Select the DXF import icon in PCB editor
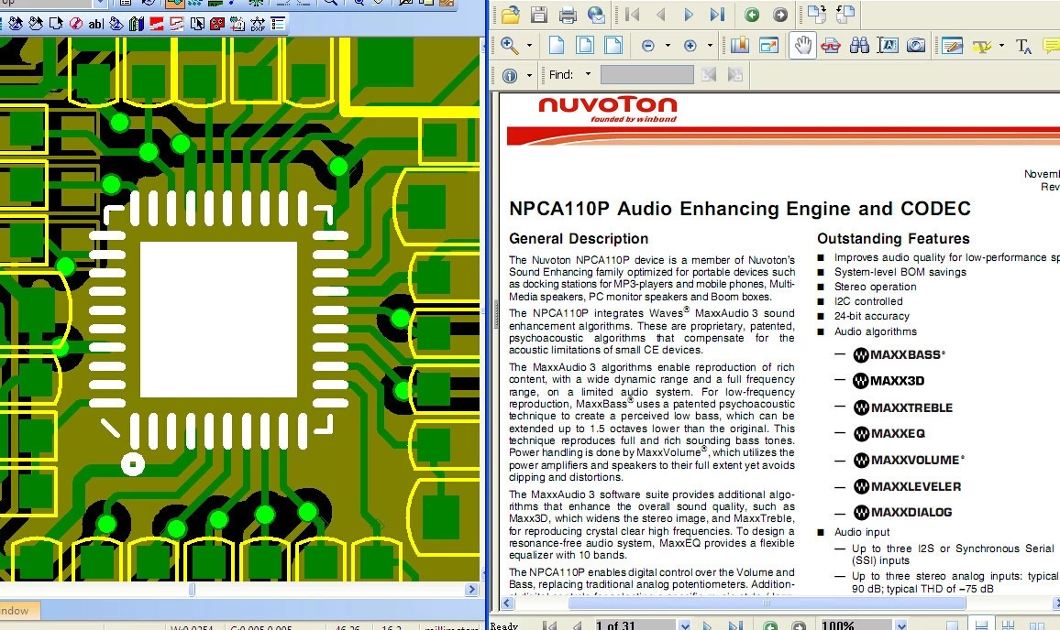Image resolution: width=1060 pixels, height=630 pixels. pos(258,25)
